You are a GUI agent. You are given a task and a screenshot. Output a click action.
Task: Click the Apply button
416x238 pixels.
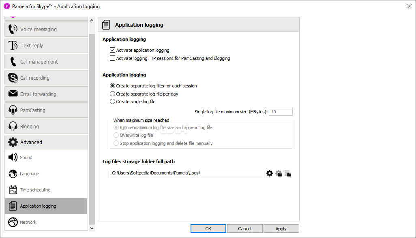[x=281, y=228]
